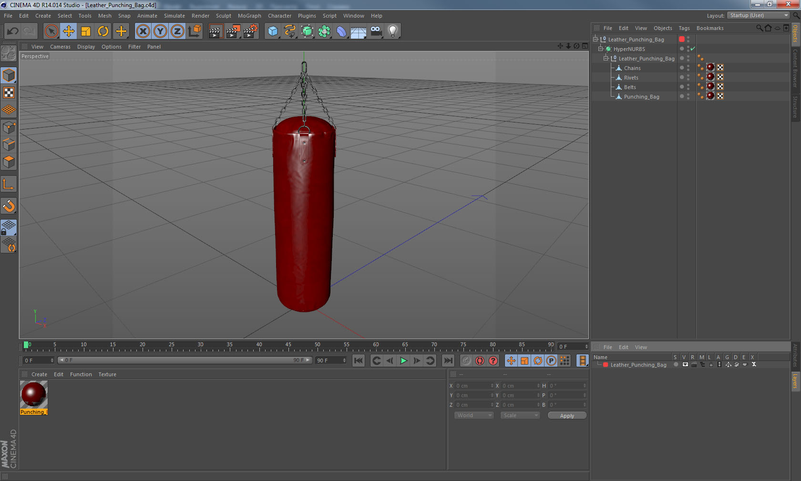The image size is (801, 481).
Task: Collapse the Leather_Punching_Bag root object
Action: pyautogui.click(x=595, y=39)
